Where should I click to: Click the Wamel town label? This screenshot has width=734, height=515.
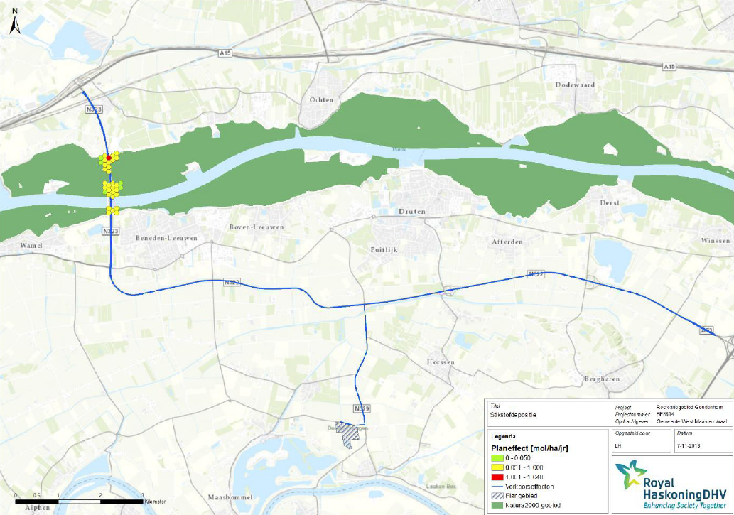tap(31, 245)
